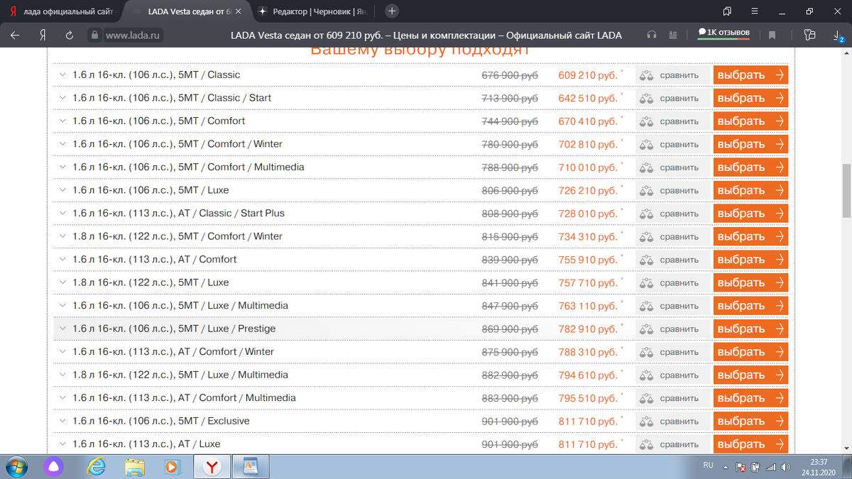Click 'сравнить' for 763 110 руб. row
The height and width of the screenshot is (479, 852).
(x=679, y=306)
